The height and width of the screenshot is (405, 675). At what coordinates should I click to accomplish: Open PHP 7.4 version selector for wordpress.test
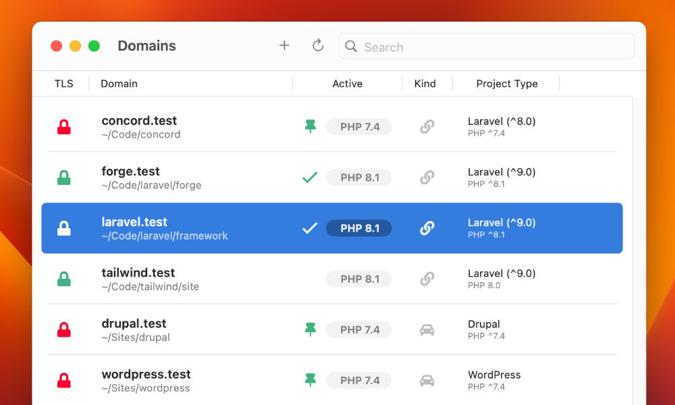point(359,381)
